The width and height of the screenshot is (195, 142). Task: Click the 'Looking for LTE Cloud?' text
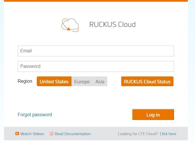138,134
